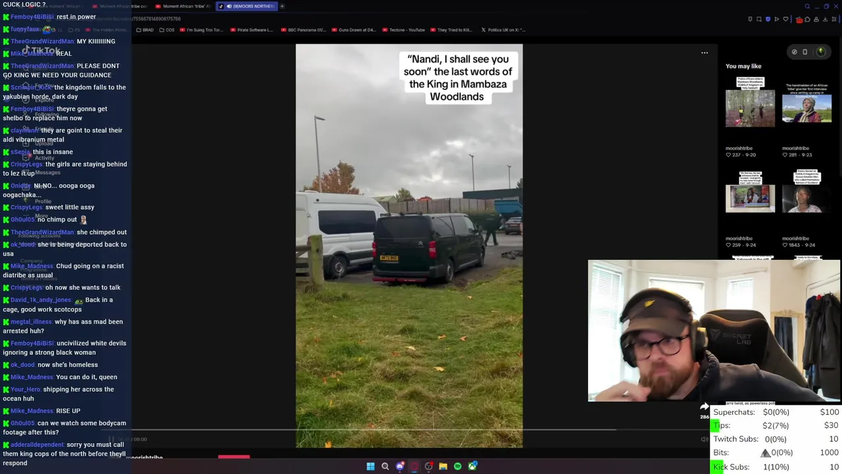Click chat username TheeGrandWizardMan 'MY KIIIIIIING'
Screen dimensions: 842x474
point(42,41)
